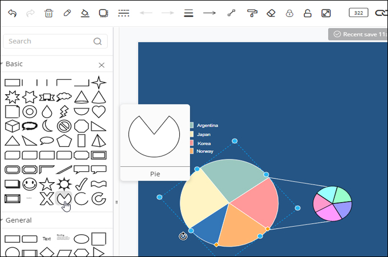
Task: Choose the isometric cube shape
Action: (12, 126)
